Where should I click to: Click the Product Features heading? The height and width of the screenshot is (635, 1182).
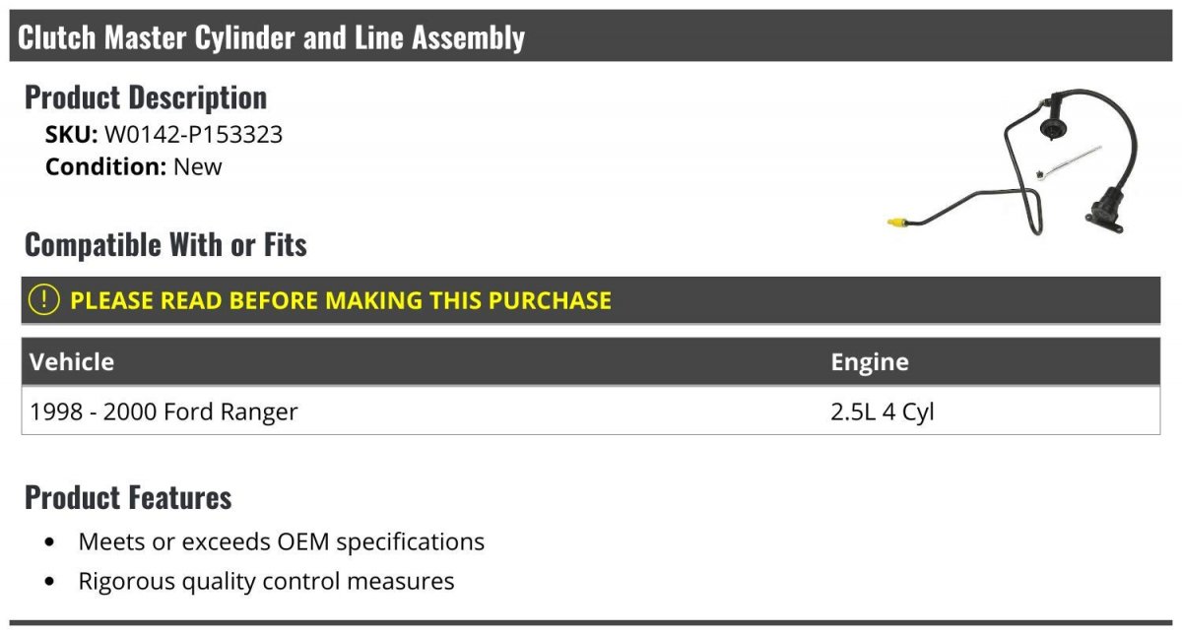click(x=128, y=497)
